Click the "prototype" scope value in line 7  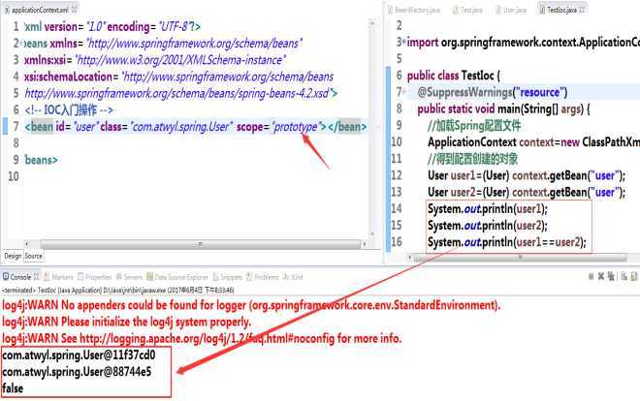click(295, 127)
